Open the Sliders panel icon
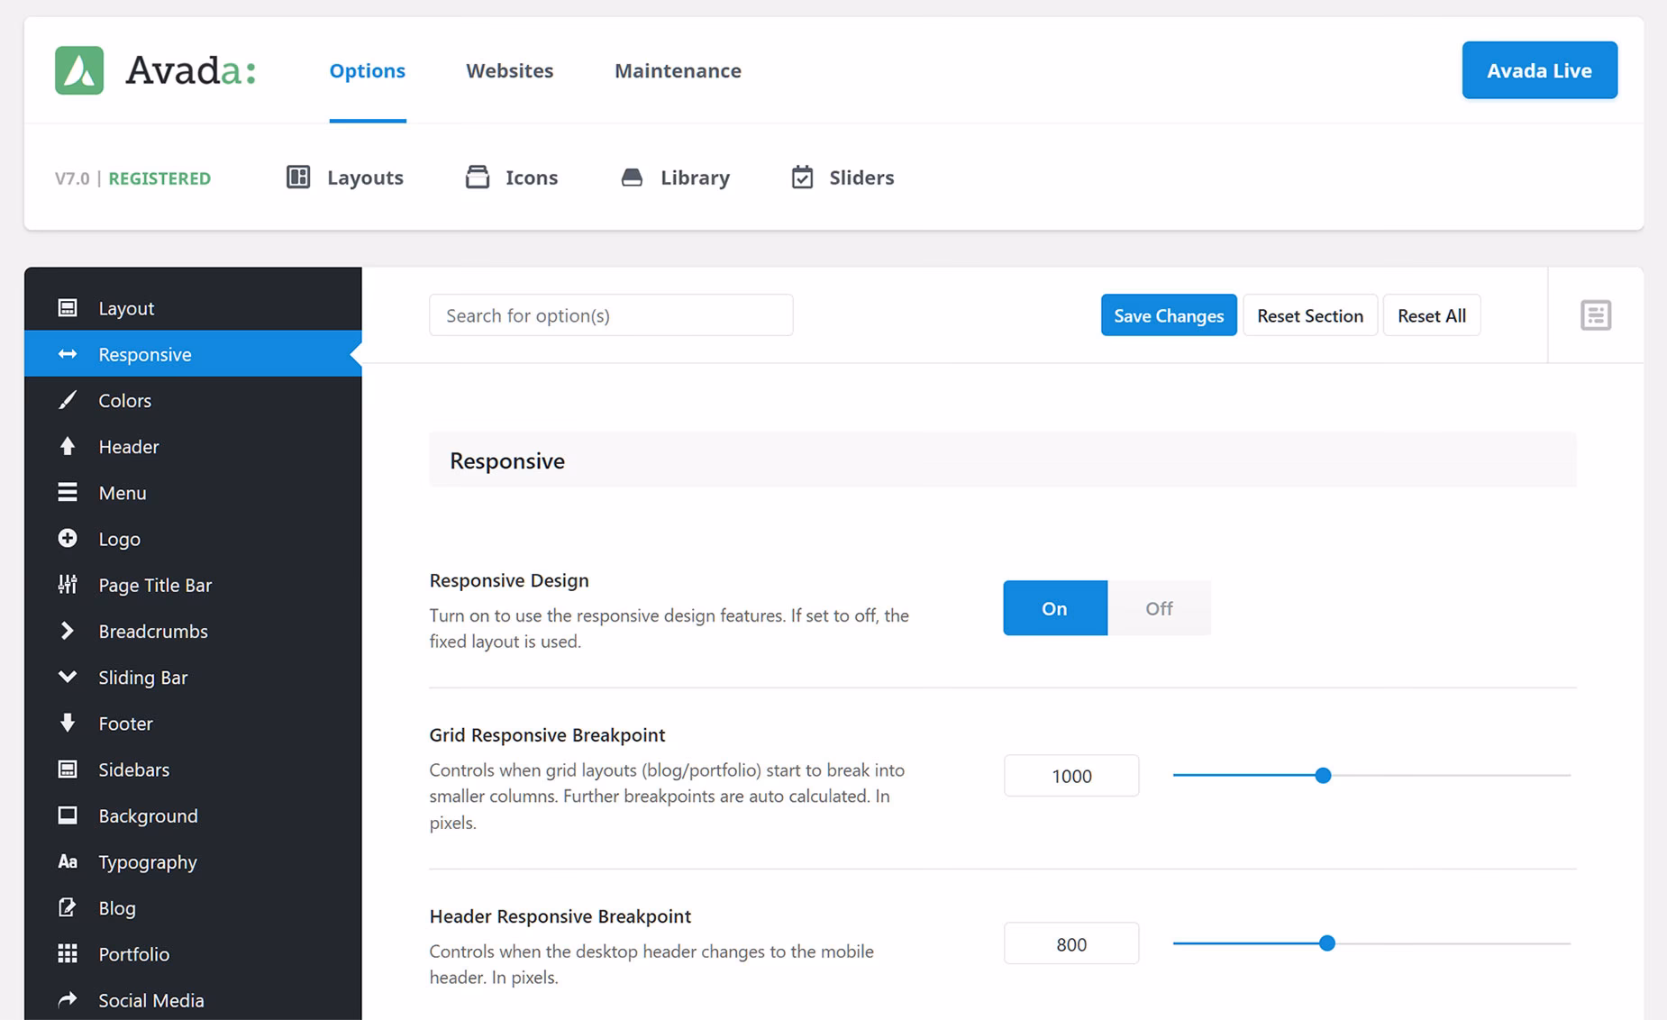The image size is (1667, 1020). (x=803, y=177)
